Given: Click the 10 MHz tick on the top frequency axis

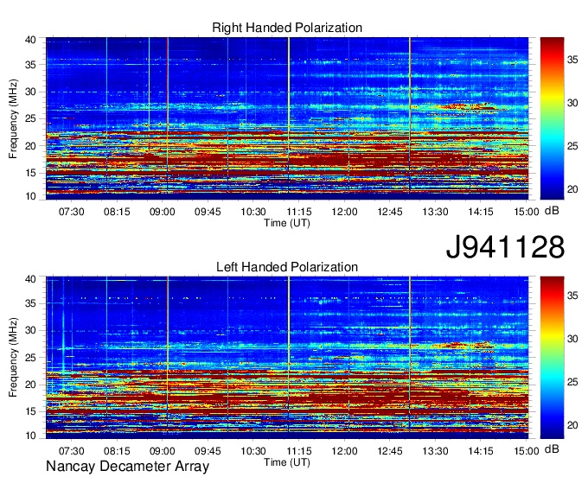Looking at the screenshot, I should [x=30, y=196].
